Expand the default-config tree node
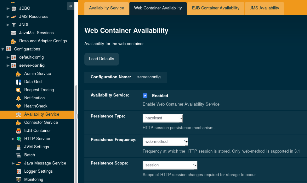 [x=8, y=57]
